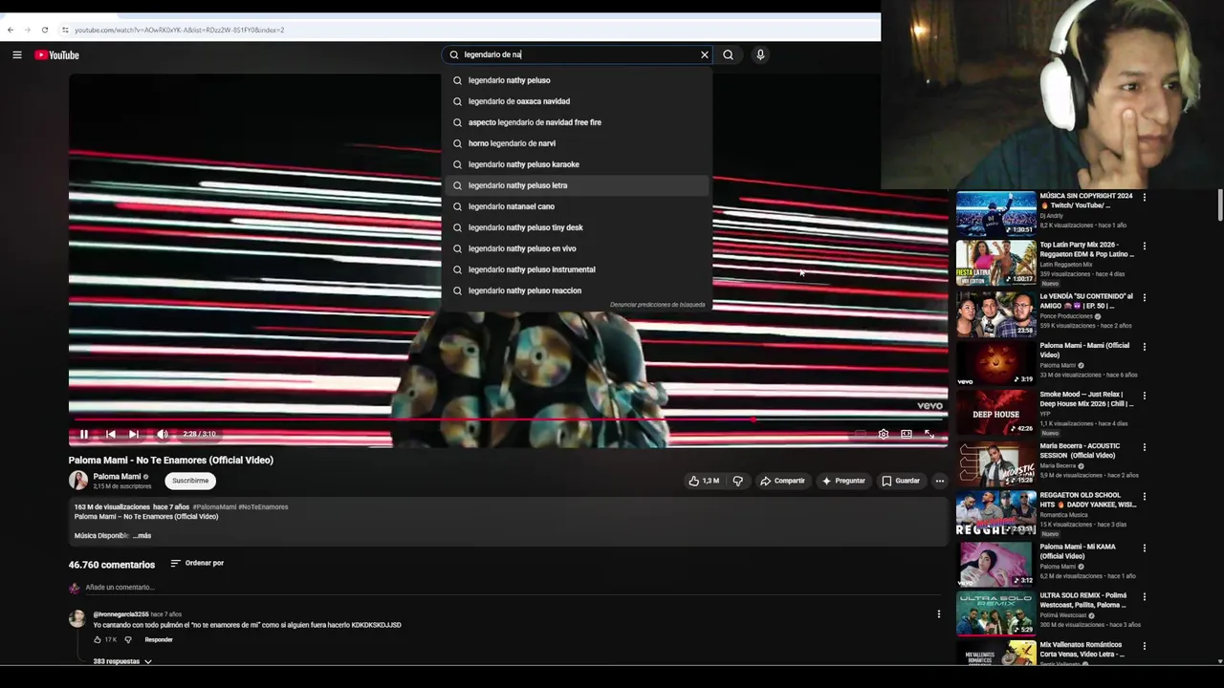Screen dimensions: 1224x688
Task: Enter fullscreen mode on the player
Action: [x=929, y=434]
